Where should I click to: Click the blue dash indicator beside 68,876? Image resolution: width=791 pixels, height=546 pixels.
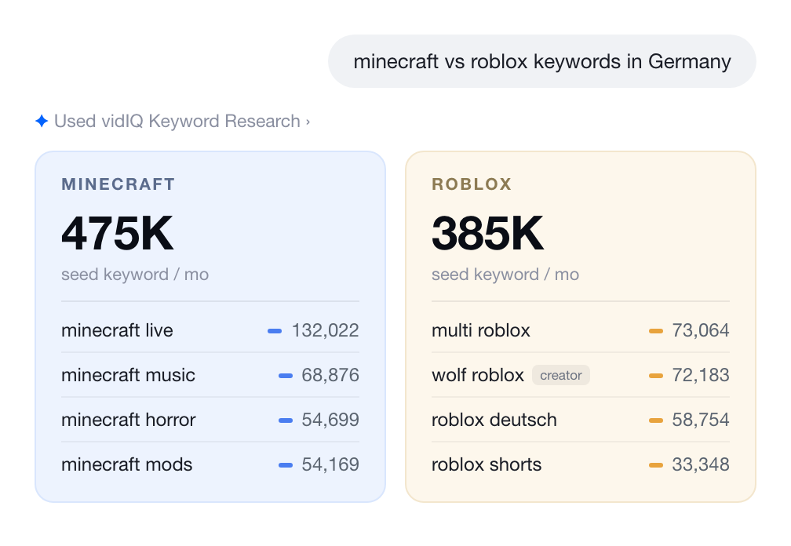pos(286,376)
